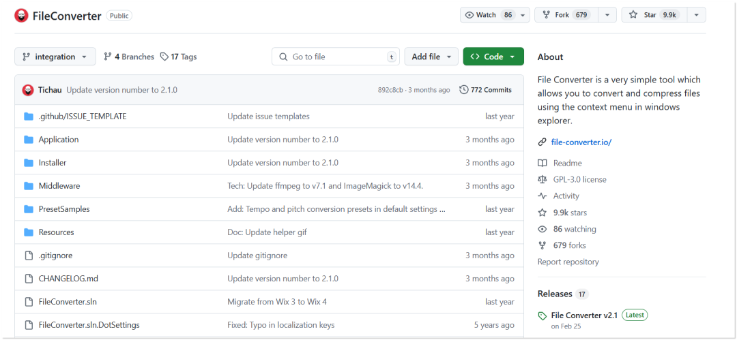This screenshot has width=737, height=340.
Task: Click the GPL-3.0 license scale icon
Action: [x=543, y=180]
